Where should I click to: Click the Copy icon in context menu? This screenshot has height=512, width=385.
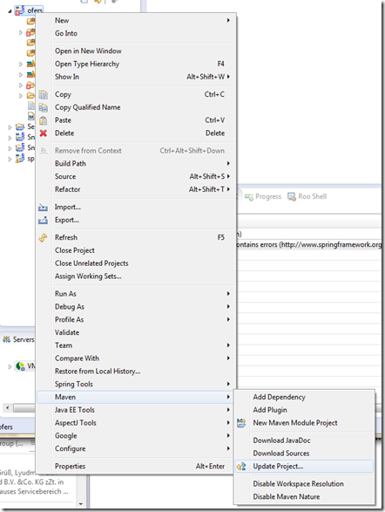(43, 95)
